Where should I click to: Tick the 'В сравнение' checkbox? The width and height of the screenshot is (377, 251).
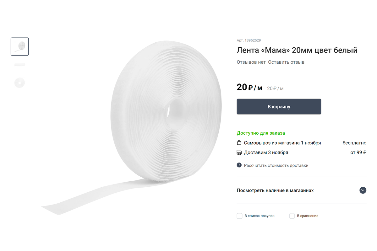[292, 216]
